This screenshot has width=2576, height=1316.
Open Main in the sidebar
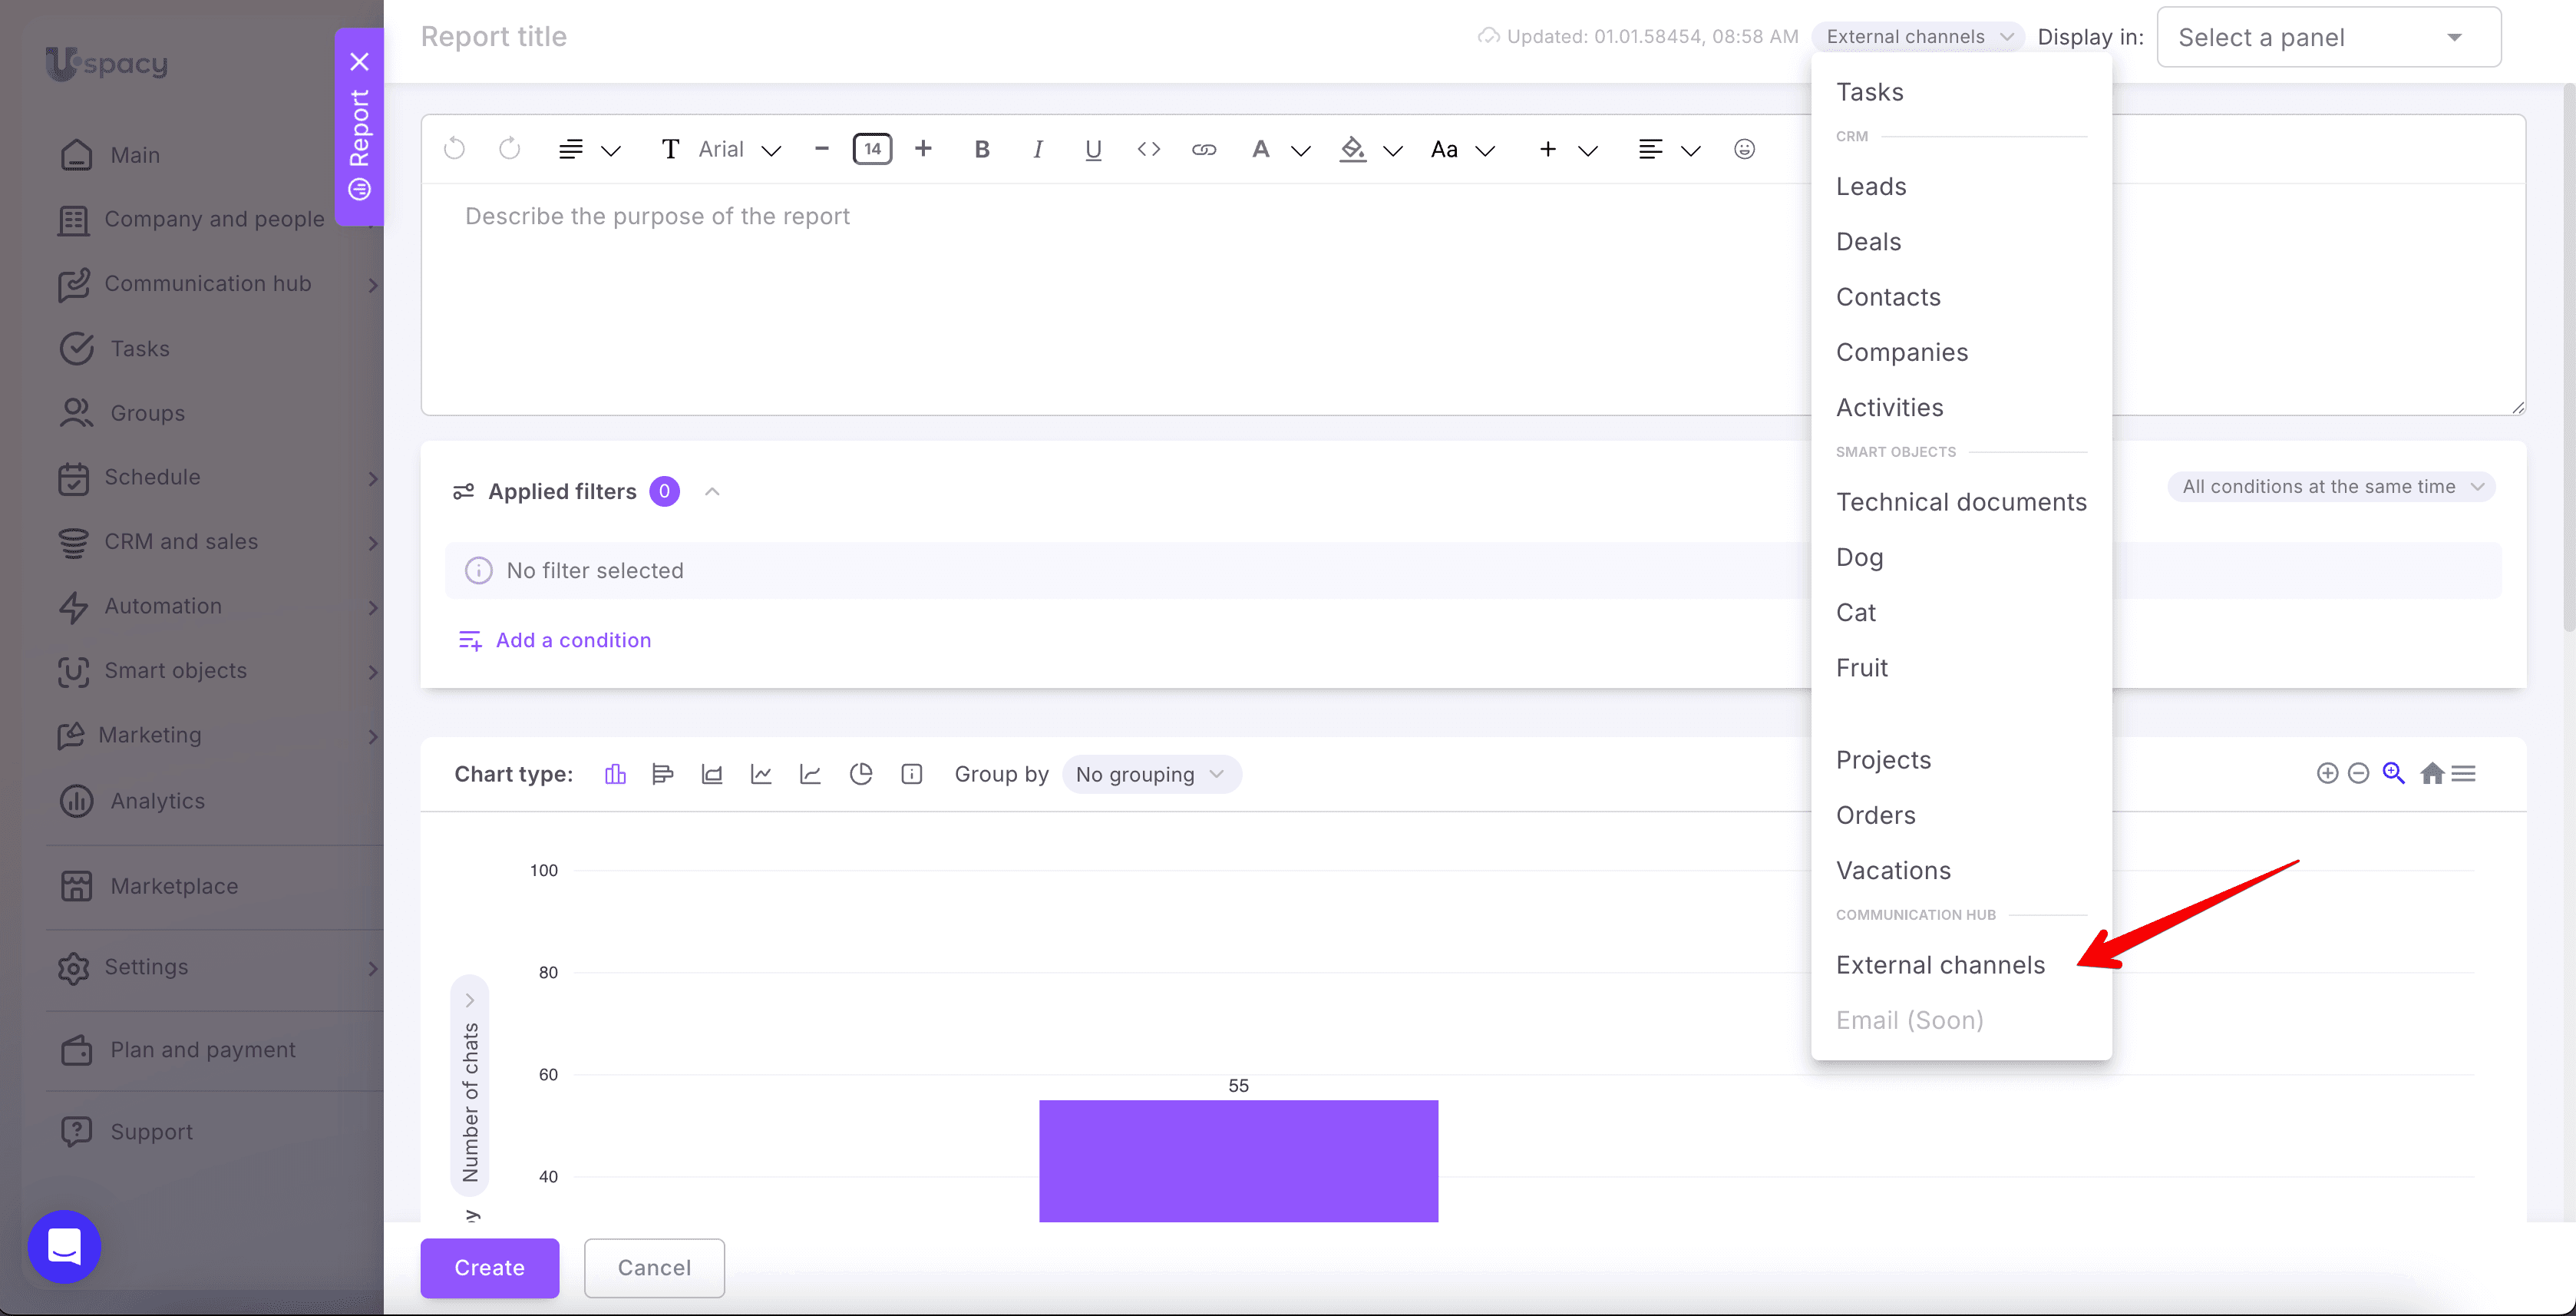[x=110, y=155]
